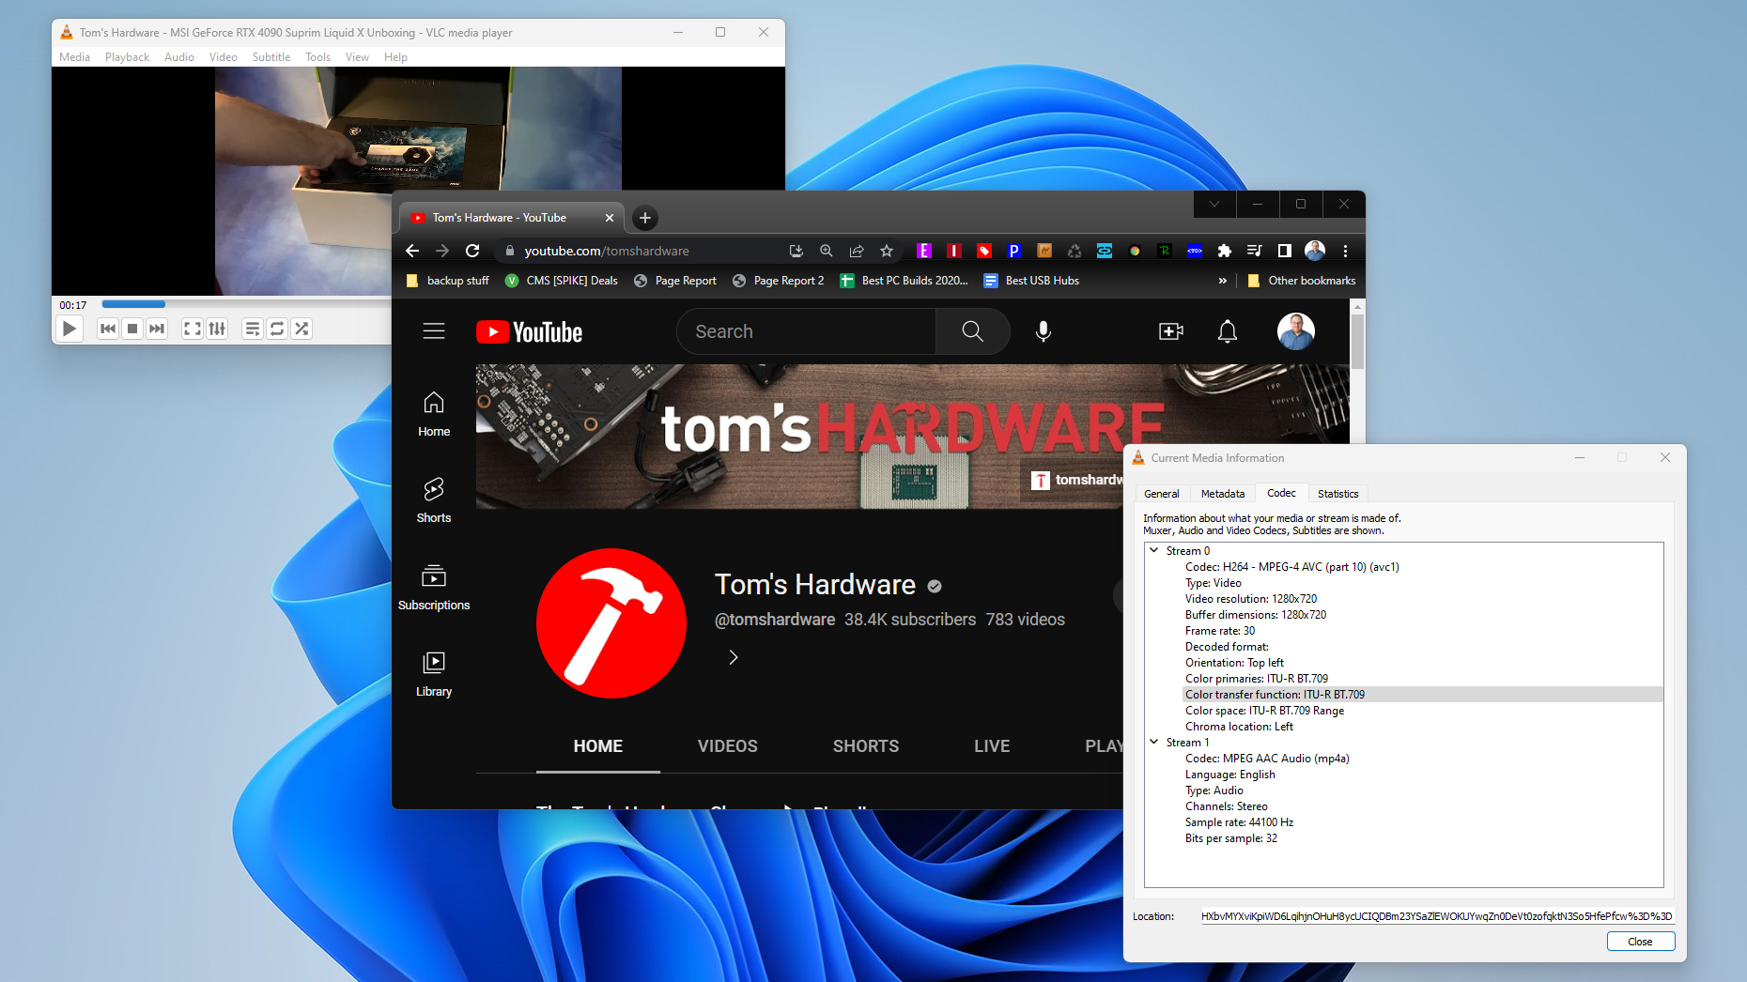This screenshot has width=1747, height=982.
Task: Enable shuffle playback in VLC
Action: point(301,329)
